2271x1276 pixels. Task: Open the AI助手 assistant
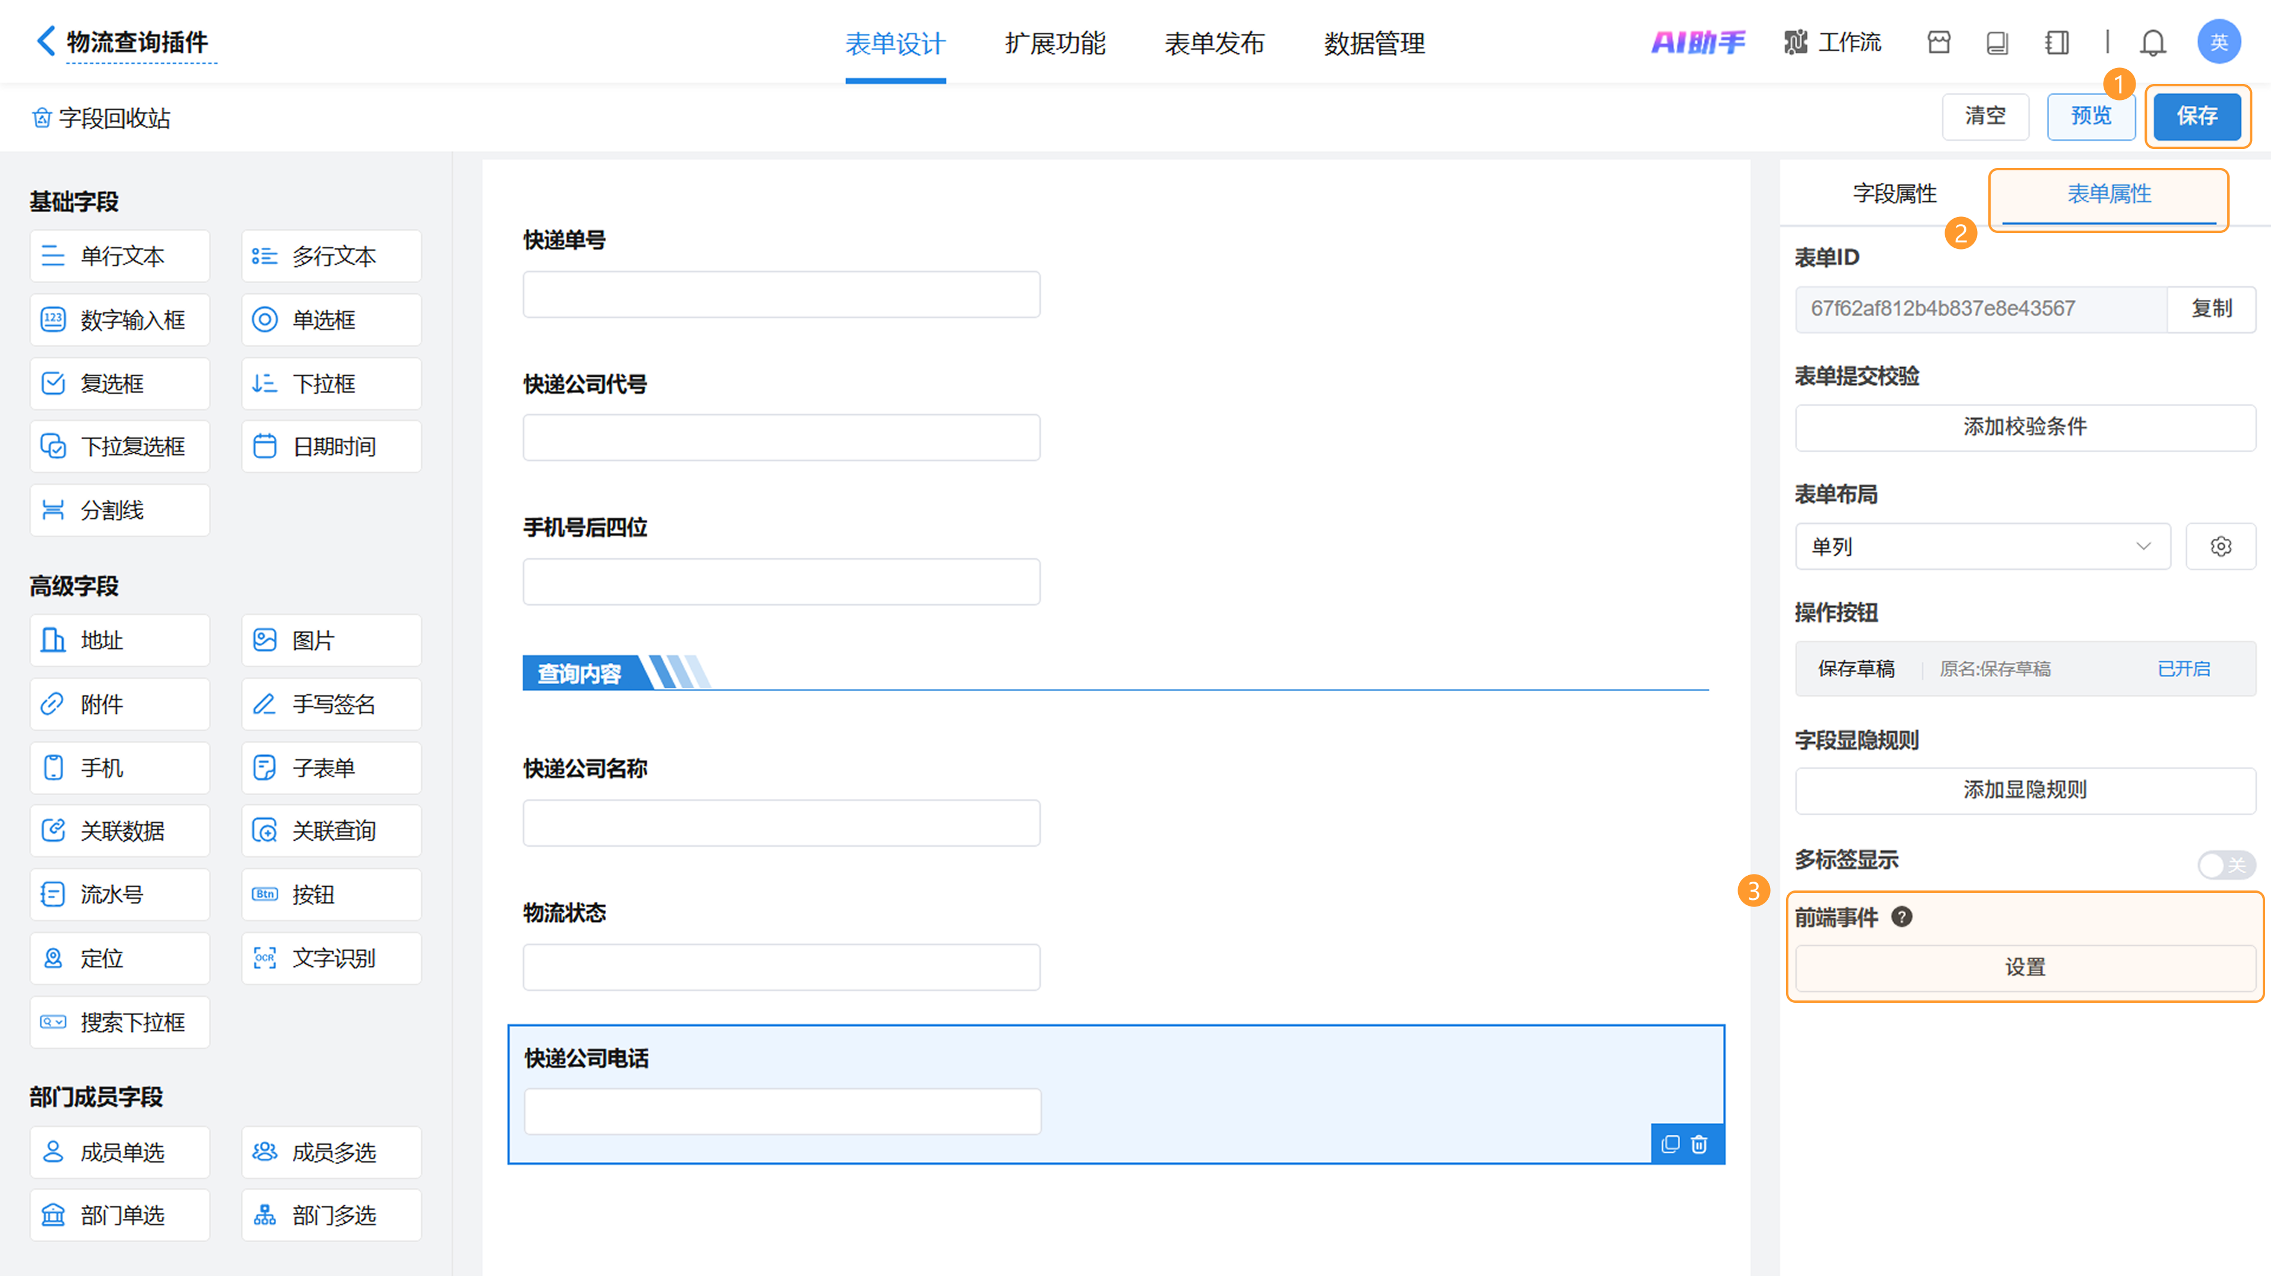(x=1697, y=41)
